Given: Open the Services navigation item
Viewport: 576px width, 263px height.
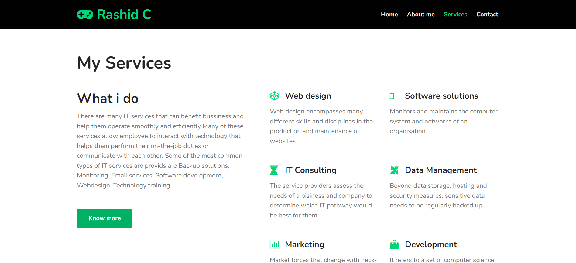Looking at the screenshot, I should (455, 14).
